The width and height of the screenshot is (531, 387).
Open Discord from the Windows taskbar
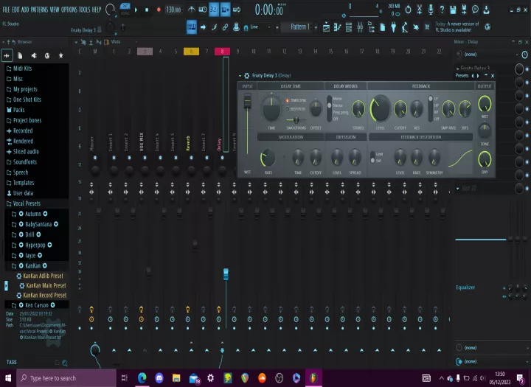(159, 377)
